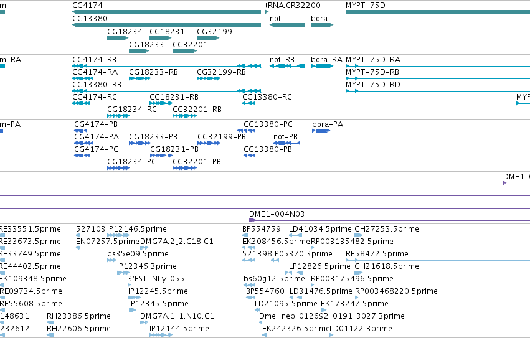530x338 pixels.
Task: Click DMG7A.2_2.C18.C1 label
Action: [x=177, y=242]
